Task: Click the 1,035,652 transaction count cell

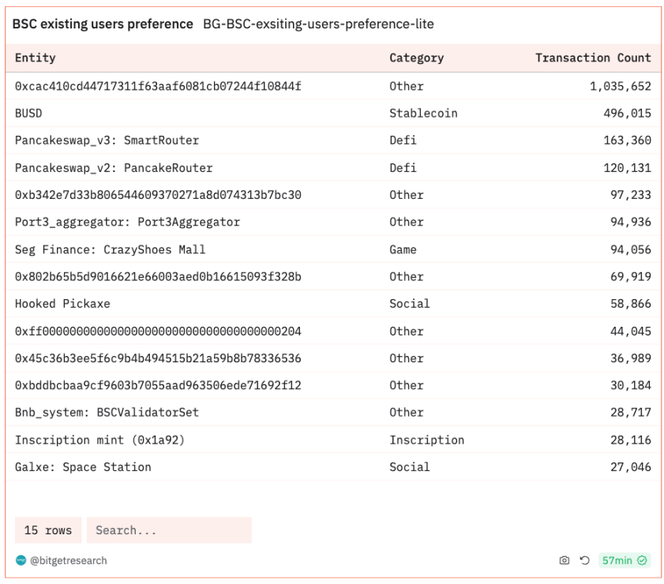Action: point(620,86)
